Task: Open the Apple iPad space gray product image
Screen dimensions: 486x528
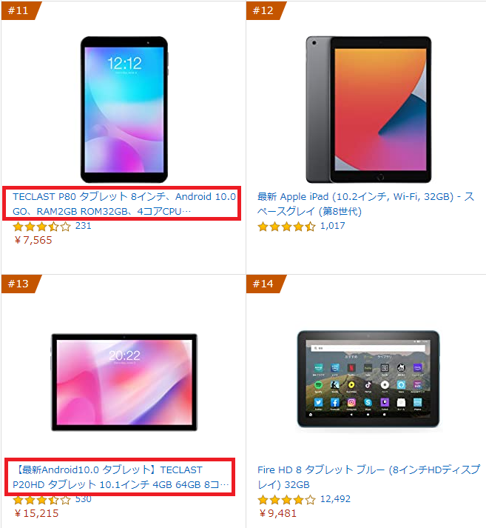Action: click(368, 110)
